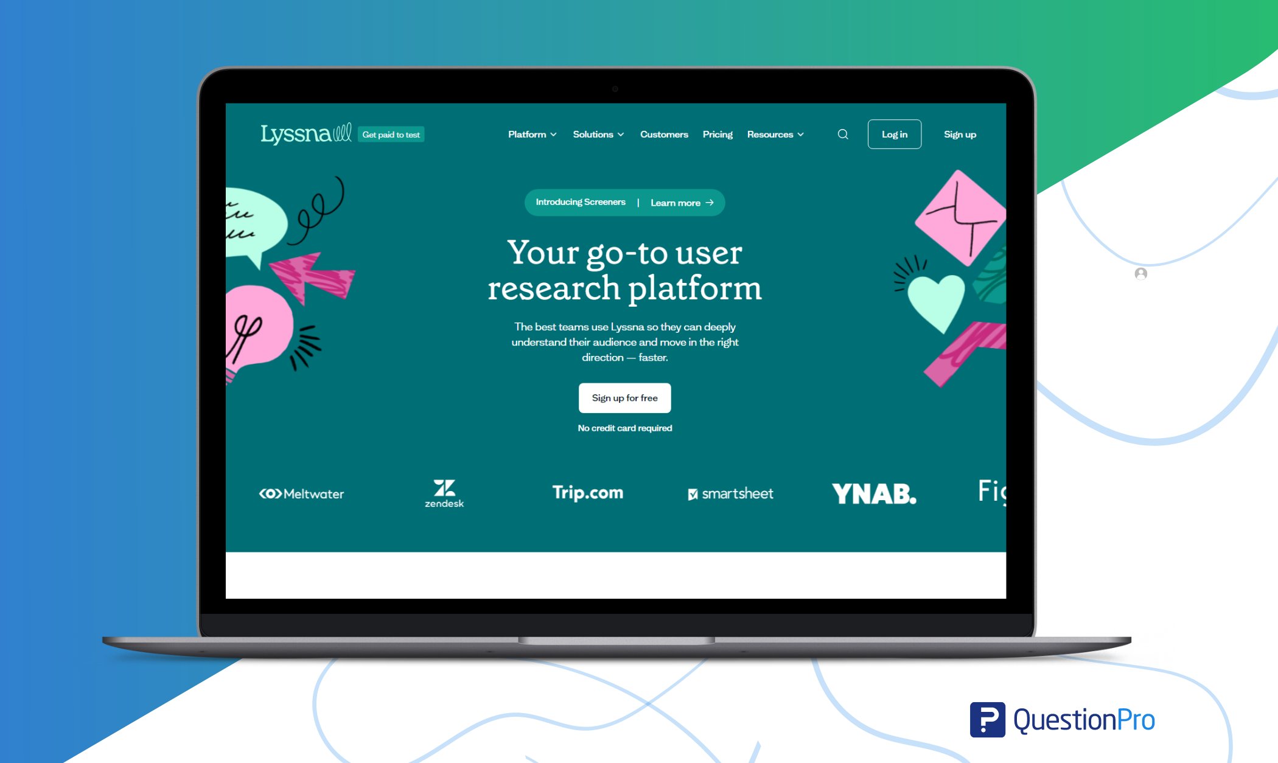1278x763 pixels.
Task: Click the search icon in the navbar
Action: 843,133
